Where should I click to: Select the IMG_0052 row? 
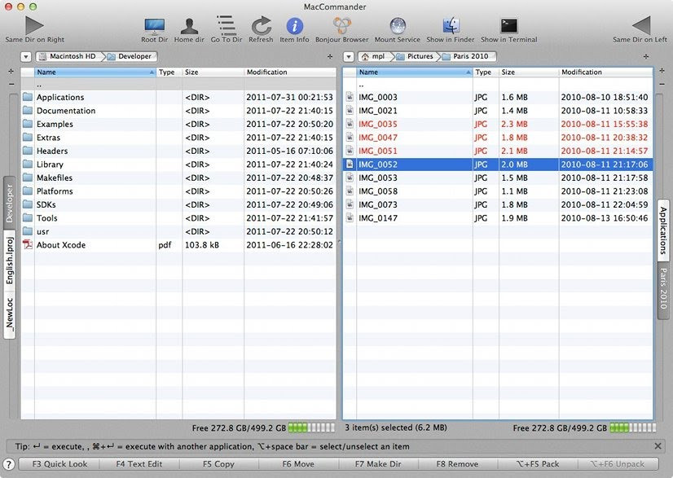coord(499,164)
